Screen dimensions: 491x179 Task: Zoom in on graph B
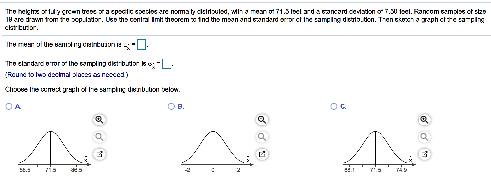tap(262, 120)
